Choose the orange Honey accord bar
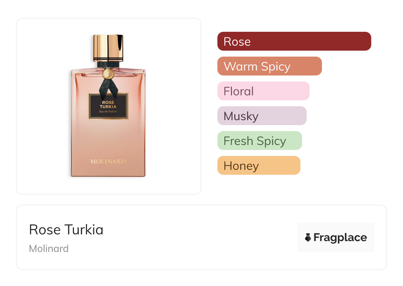403x286 pixels. point(259,166)
